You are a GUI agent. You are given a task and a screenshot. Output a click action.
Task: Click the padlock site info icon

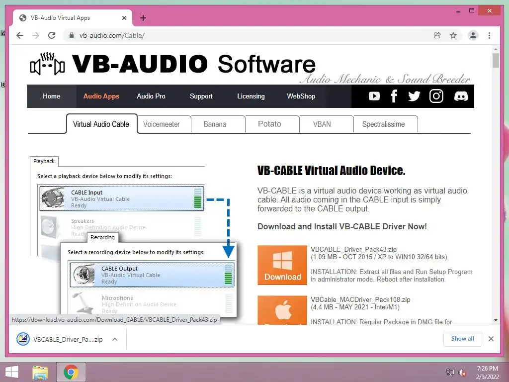pos(72,35)
